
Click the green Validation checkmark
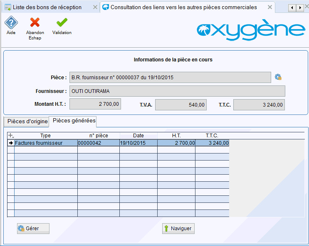coord(62,22)
